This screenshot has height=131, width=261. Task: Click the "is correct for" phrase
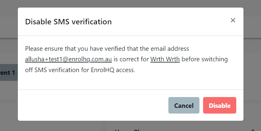click(x=131, y=59)
